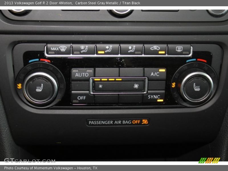Click the GTCARLOT.COM logo text
Image resolution: width=228 pixels, height=171 pixels.
[30, 161]
